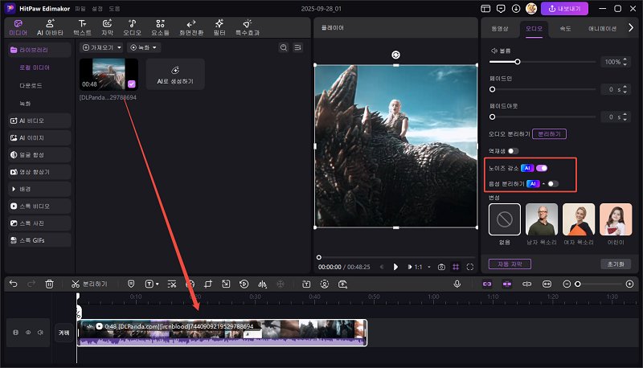Toggle the 역재생 reverse playback switch
This screenshot has height=368, width=643.
point(513,151)
